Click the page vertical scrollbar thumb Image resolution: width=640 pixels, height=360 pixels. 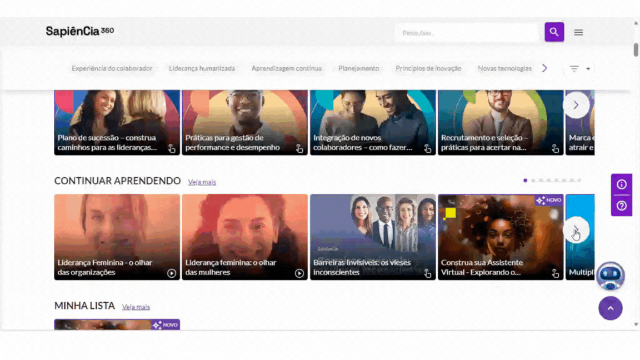tap(636, 50)
